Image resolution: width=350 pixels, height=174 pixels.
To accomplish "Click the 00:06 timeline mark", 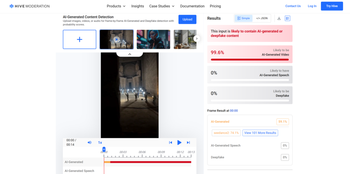I will (142, 152).
